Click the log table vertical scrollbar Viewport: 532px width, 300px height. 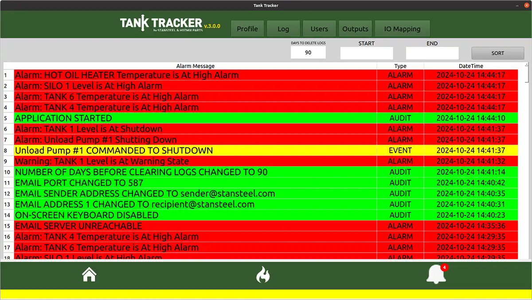(x=527, y=161)
